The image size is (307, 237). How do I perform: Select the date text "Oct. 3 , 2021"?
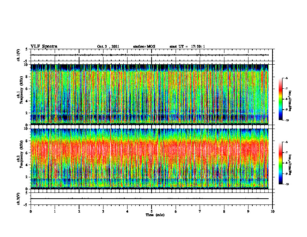pos(108,46)
